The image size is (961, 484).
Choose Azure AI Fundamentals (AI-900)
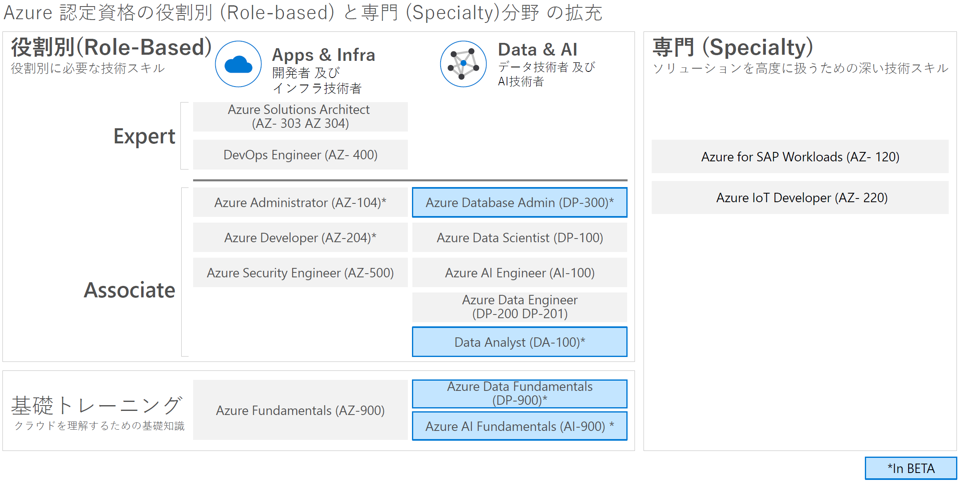click(x=519, y=426)
